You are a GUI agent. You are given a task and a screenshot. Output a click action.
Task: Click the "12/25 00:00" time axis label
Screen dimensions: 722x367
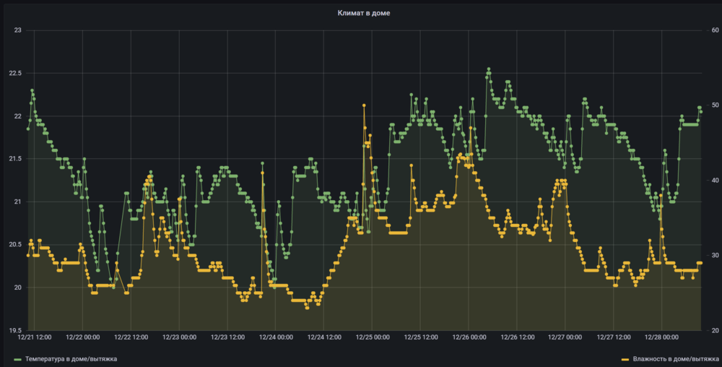pos(372,337)
